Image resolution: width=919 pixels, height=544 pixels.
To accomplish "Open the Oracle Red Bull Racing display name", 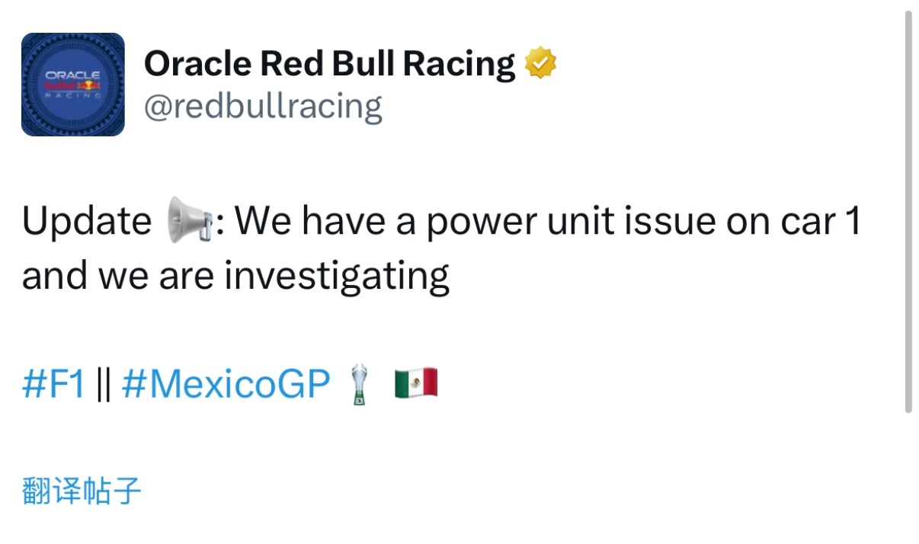I will pyautogui.click(x=329, y=64).
